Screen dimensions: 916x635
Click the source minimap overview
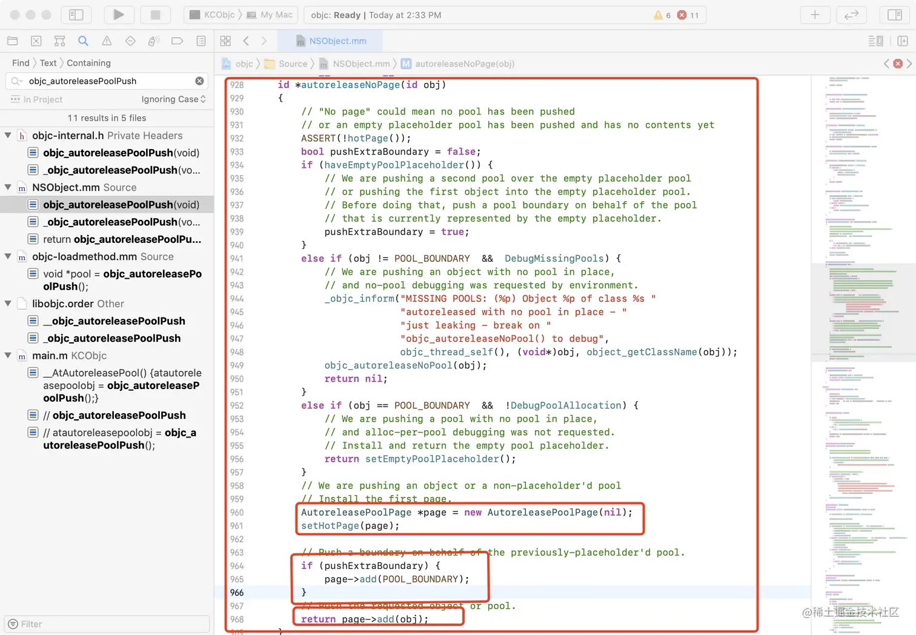pos(863,354)
